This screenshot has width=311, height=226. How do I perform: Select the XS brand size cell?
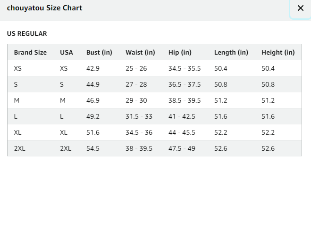coord(17,68)
